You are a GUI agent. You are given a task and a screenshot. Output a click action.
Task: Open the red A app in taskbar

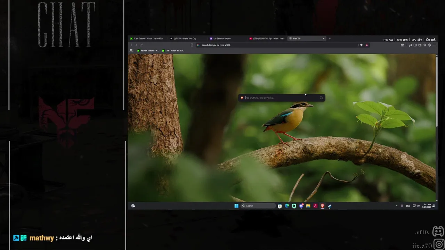point(315,206)
